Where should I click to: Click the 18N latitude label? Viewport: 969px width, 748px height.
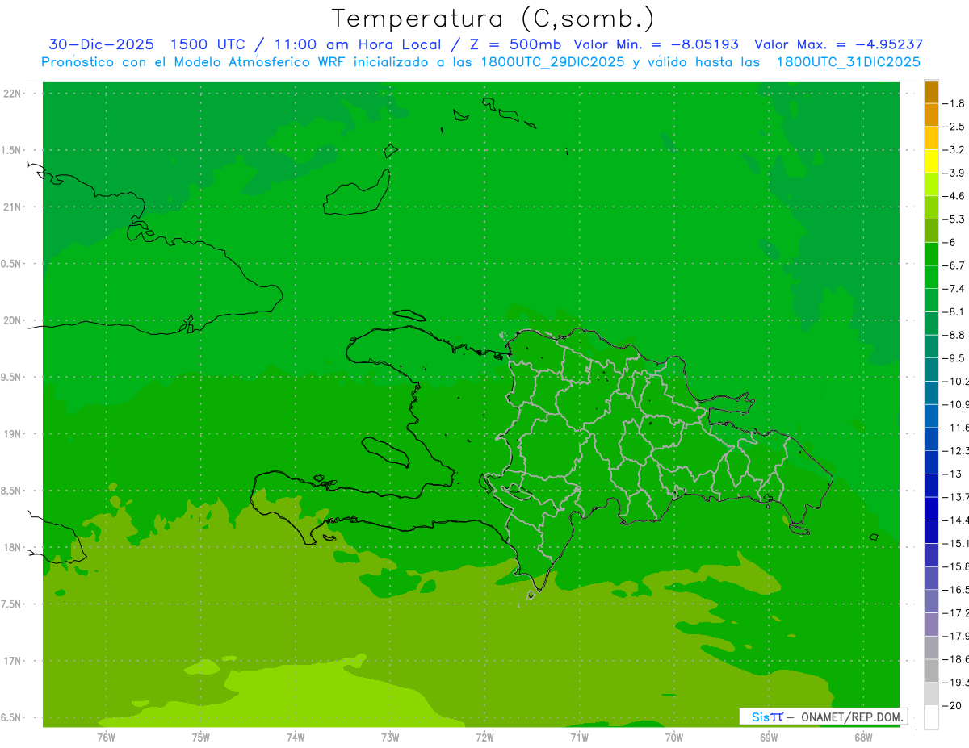[x=12, y=547]
